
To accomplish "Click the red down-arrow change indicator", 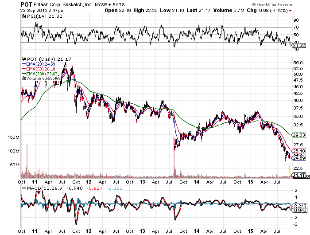I will (x=290, y=11).
